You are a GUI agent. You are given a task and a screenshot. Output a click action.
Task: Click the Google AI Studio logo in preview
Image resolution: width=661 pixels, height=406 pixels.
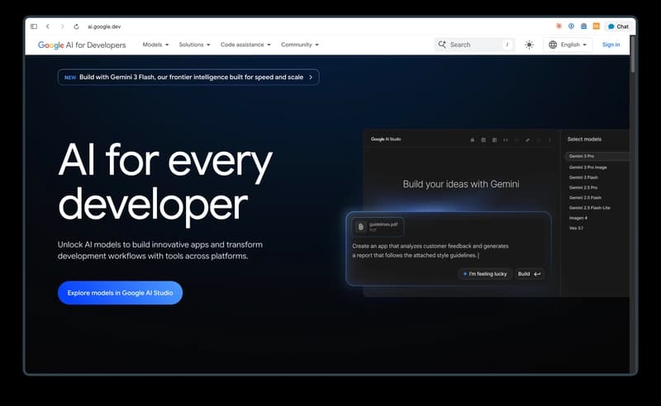coord(386,139)
